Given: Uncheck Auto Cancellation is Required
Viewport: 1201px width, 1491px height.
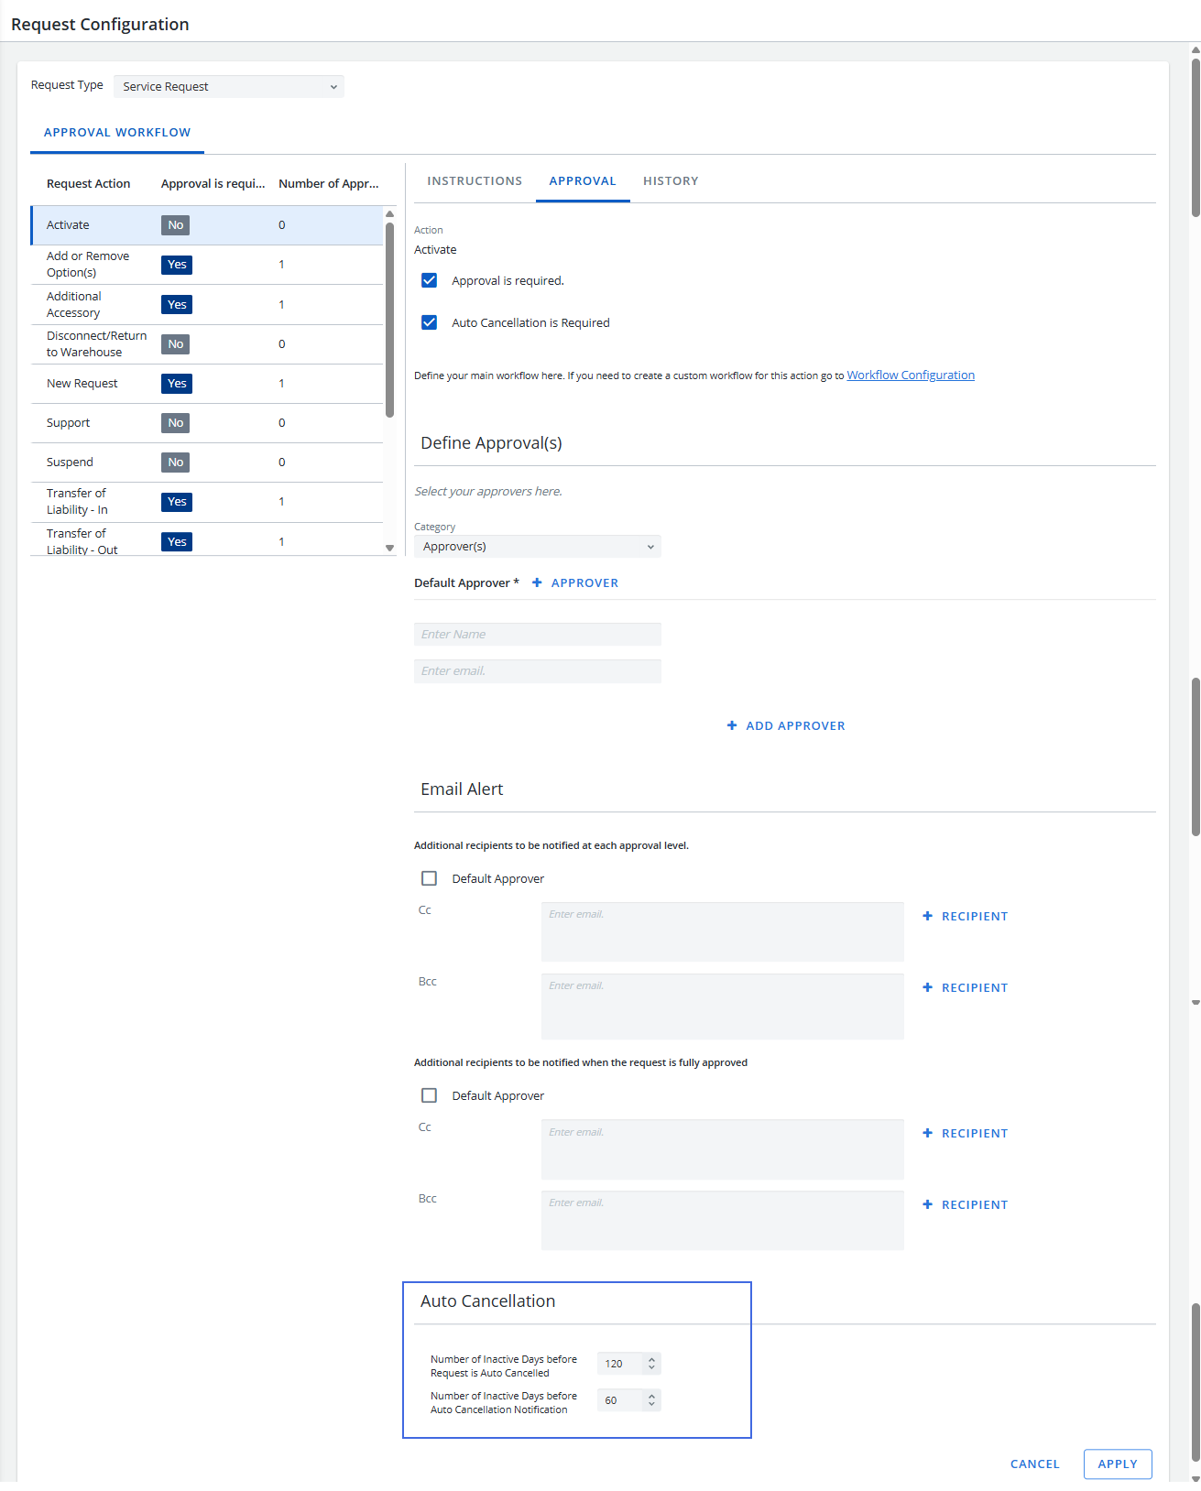Looking at the screenshot, I should point(429,322).
